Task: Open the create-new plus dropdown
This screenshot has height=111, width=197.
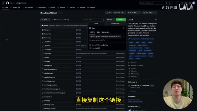Action: 177,3
